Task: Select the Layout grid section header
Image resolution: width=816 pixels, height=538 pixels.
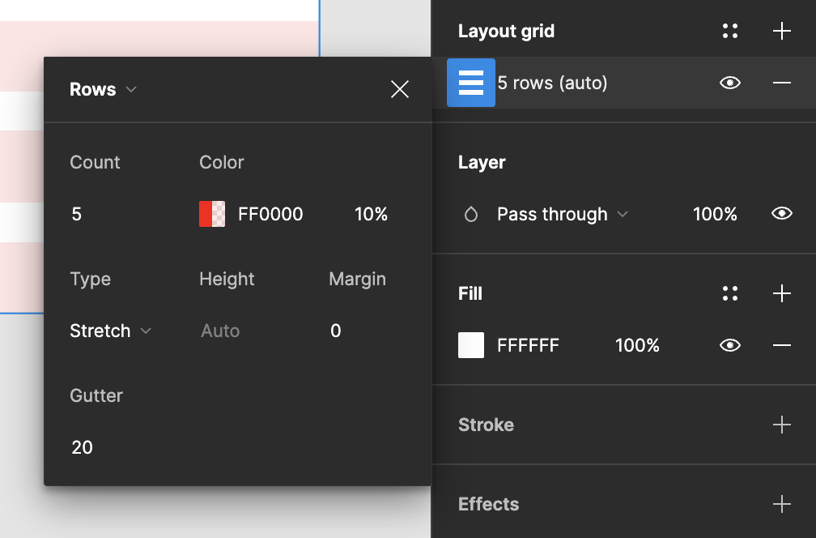Action: (x=506, y=30)
